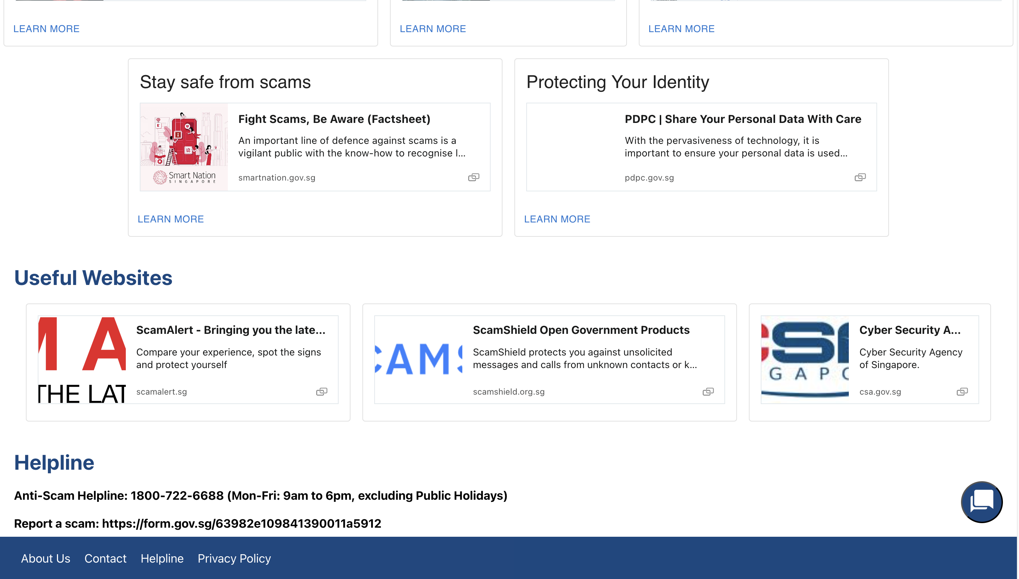1019x579 pixels.
Task: Open Learn More under Stay safe from scams
Action: pyautogui.click(x=170, y=219)
